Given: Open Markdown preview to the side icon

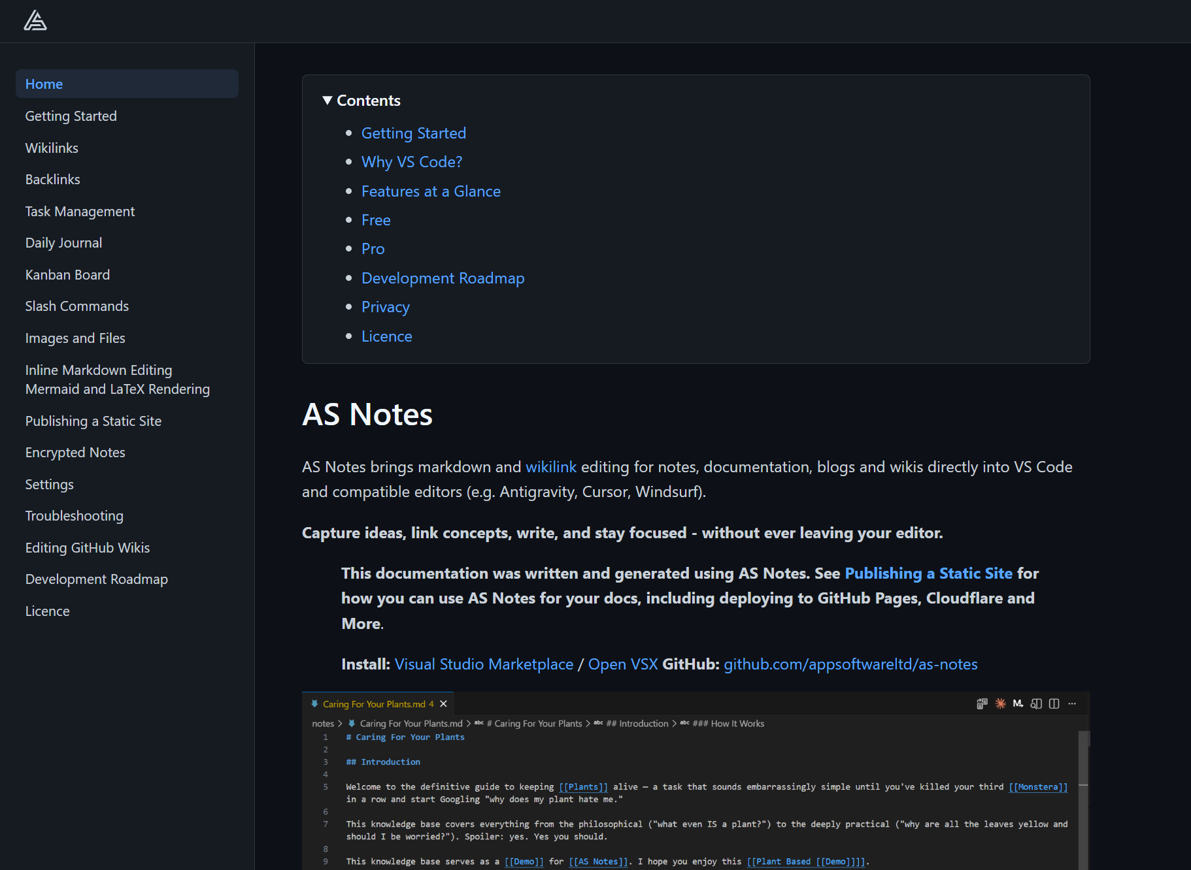Looking at the screenshot, I should point(1036,703).
